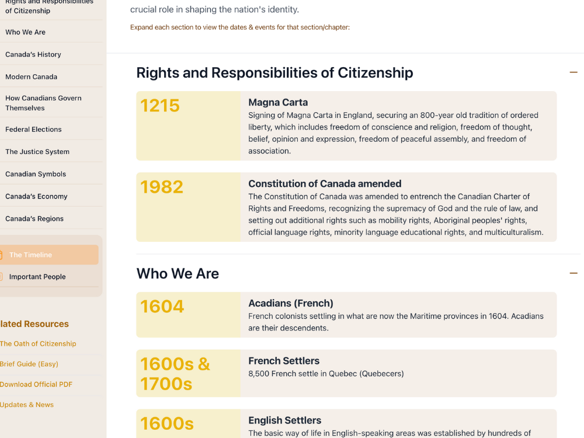Screen dimensions: 584x438
Task: Collapse the Who We Are section
Action: coord(573,273)
